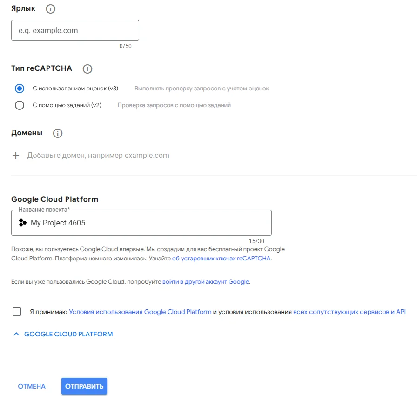Click the ОТПРАВИТЬ submit button
This screenshot has width=417, height=396.
[x=84, y=386]
